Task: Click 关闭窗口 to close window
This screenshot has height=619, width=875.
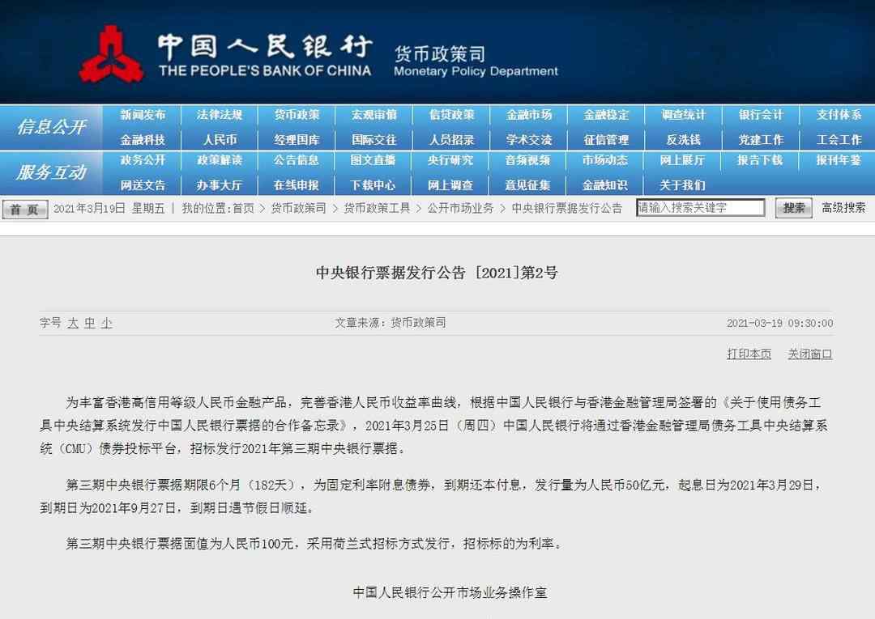Action: 809,354
